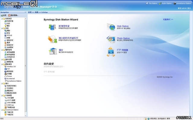Click the iTunes headphone icon in tree
The width and height of the screenshot is (193, 120).
tap(5, 76)
